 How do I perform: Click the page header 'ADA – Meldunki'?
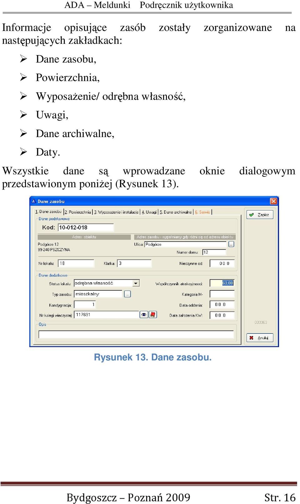(x=97, y=5)
